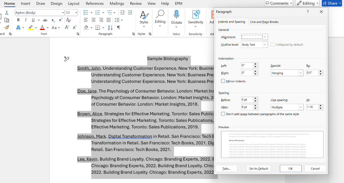Open the Alignment dropdown
Screen dimensions: 344x183
265,37
